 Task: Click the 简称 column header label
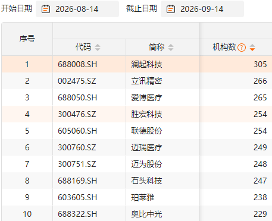tap(157, 48)
